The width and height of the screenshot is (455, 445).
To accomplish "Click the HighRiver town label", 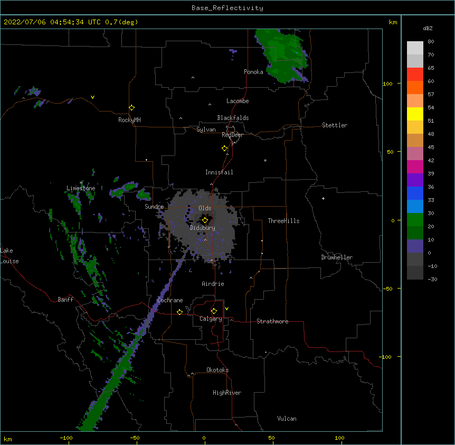I will (x=226, y=393).
